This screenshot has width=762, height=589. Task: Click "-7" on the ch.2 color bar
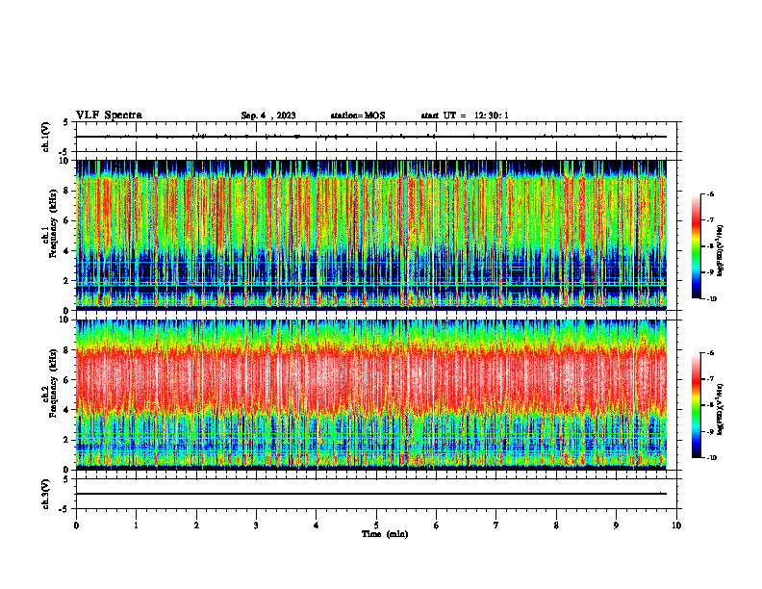coord(710,379)
